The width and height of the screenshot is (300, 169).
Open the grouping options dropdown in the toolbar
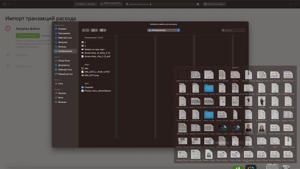tap(103, 30)
